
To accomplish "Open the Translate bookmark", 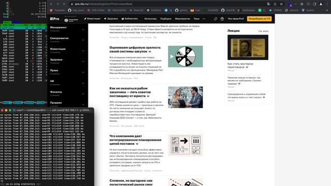I will point(57,10).
